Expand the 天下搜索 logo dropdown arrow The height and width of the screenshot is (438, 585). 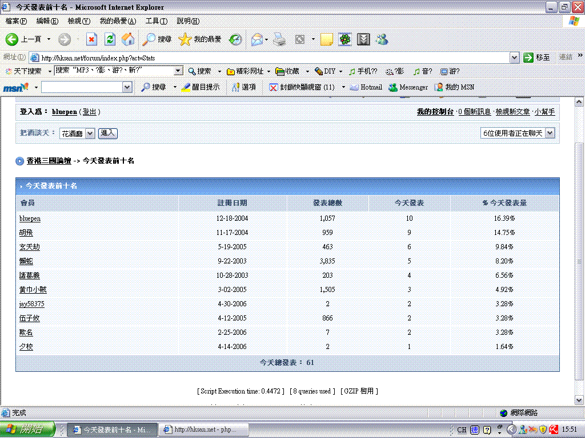point(49,71)
